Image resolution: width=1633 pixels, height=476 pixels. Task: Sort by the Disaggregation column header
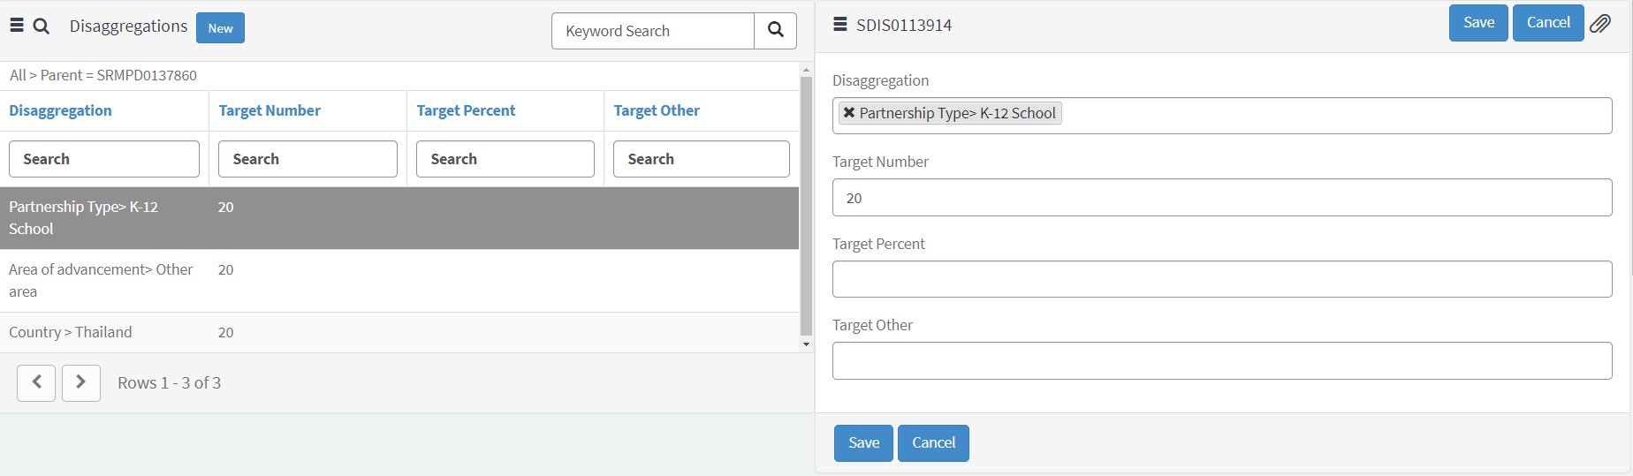(x=60, y=110)
